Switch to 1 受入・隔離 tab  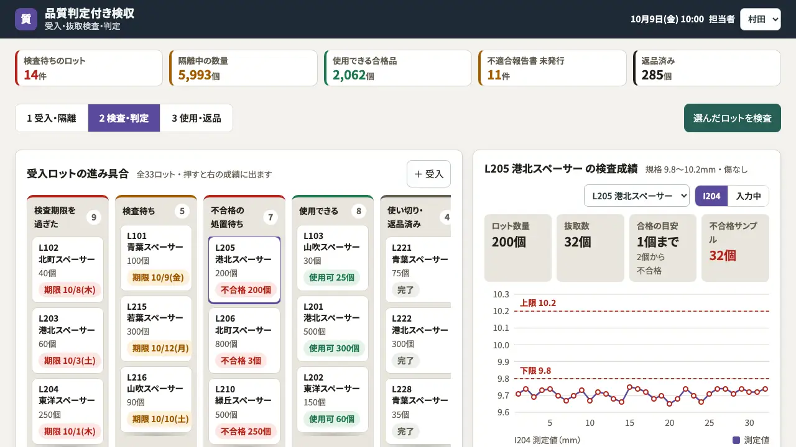pyautogui.click(x=52, y=118)
